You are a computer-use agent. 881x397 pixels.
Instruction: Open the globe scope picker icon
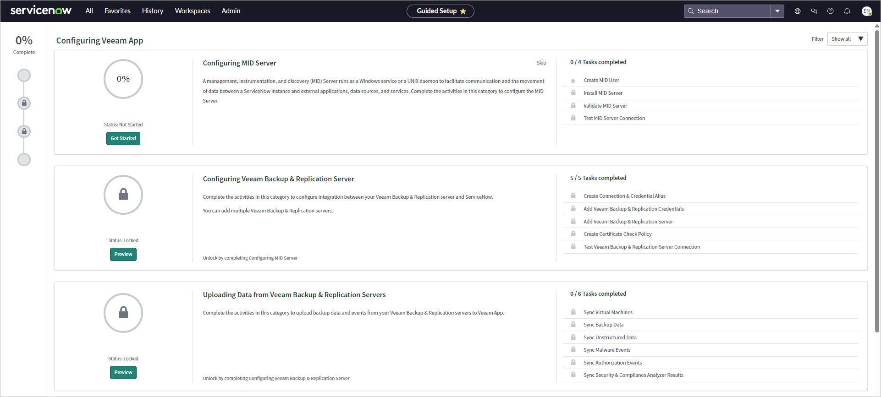(798, 11)
